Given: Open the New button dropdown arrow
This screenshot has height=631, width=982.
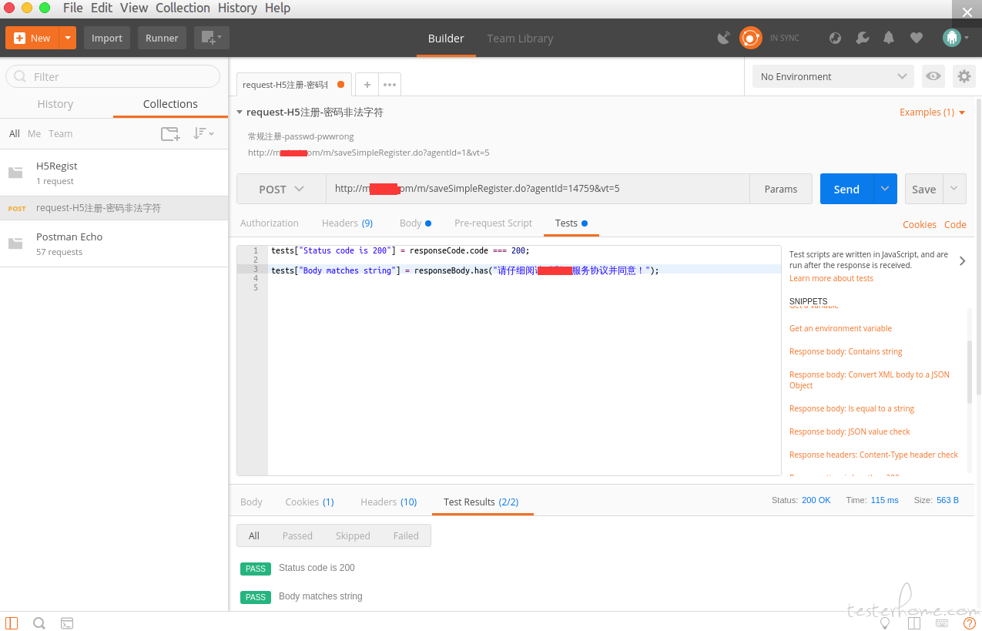Looking at the screenshot, I should (x=69, y=38).
